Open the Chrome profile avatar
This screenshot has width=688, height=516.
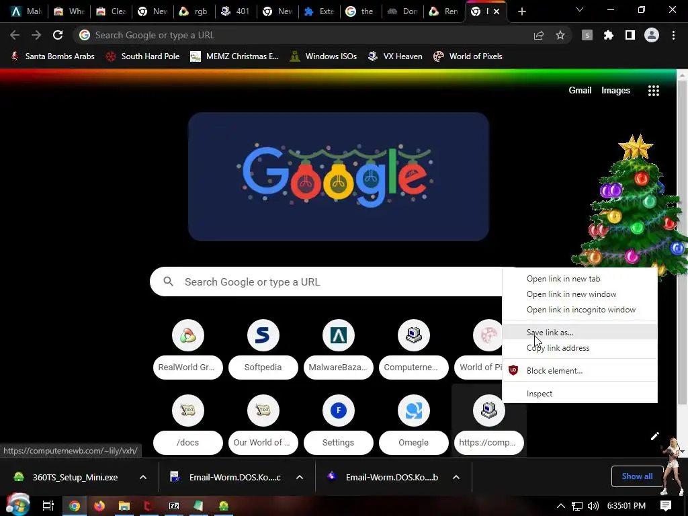(x=652, y=35)
